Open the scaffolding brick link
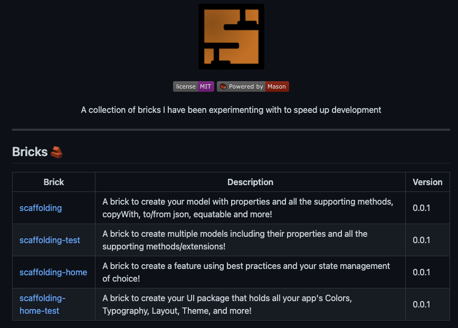This screenshot has height=328, width=458. [41, 208]
